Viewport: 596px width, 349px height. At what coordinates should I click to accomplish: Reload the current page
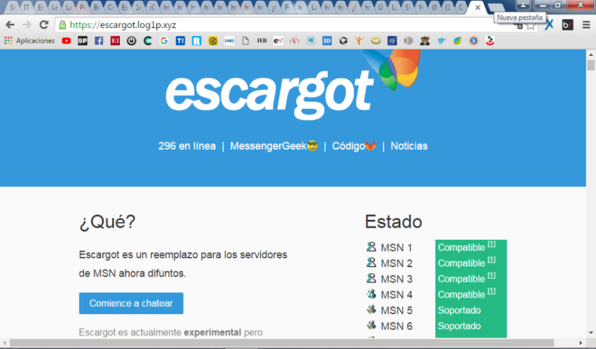click(x=44, y=25)
